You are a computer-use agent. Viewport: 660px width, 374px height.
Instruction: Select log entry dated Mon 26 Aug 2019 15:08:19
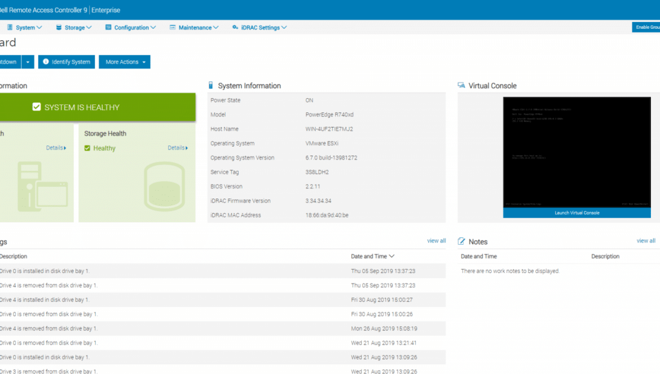[223, 328]
